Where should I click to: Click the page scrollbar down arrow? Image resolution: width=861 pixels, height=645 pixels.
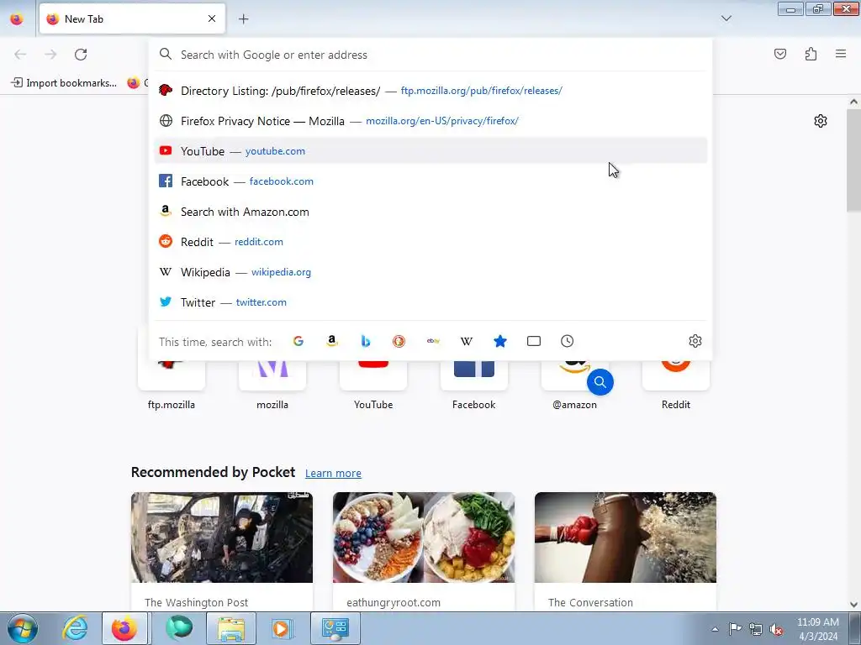click(853, 605)
